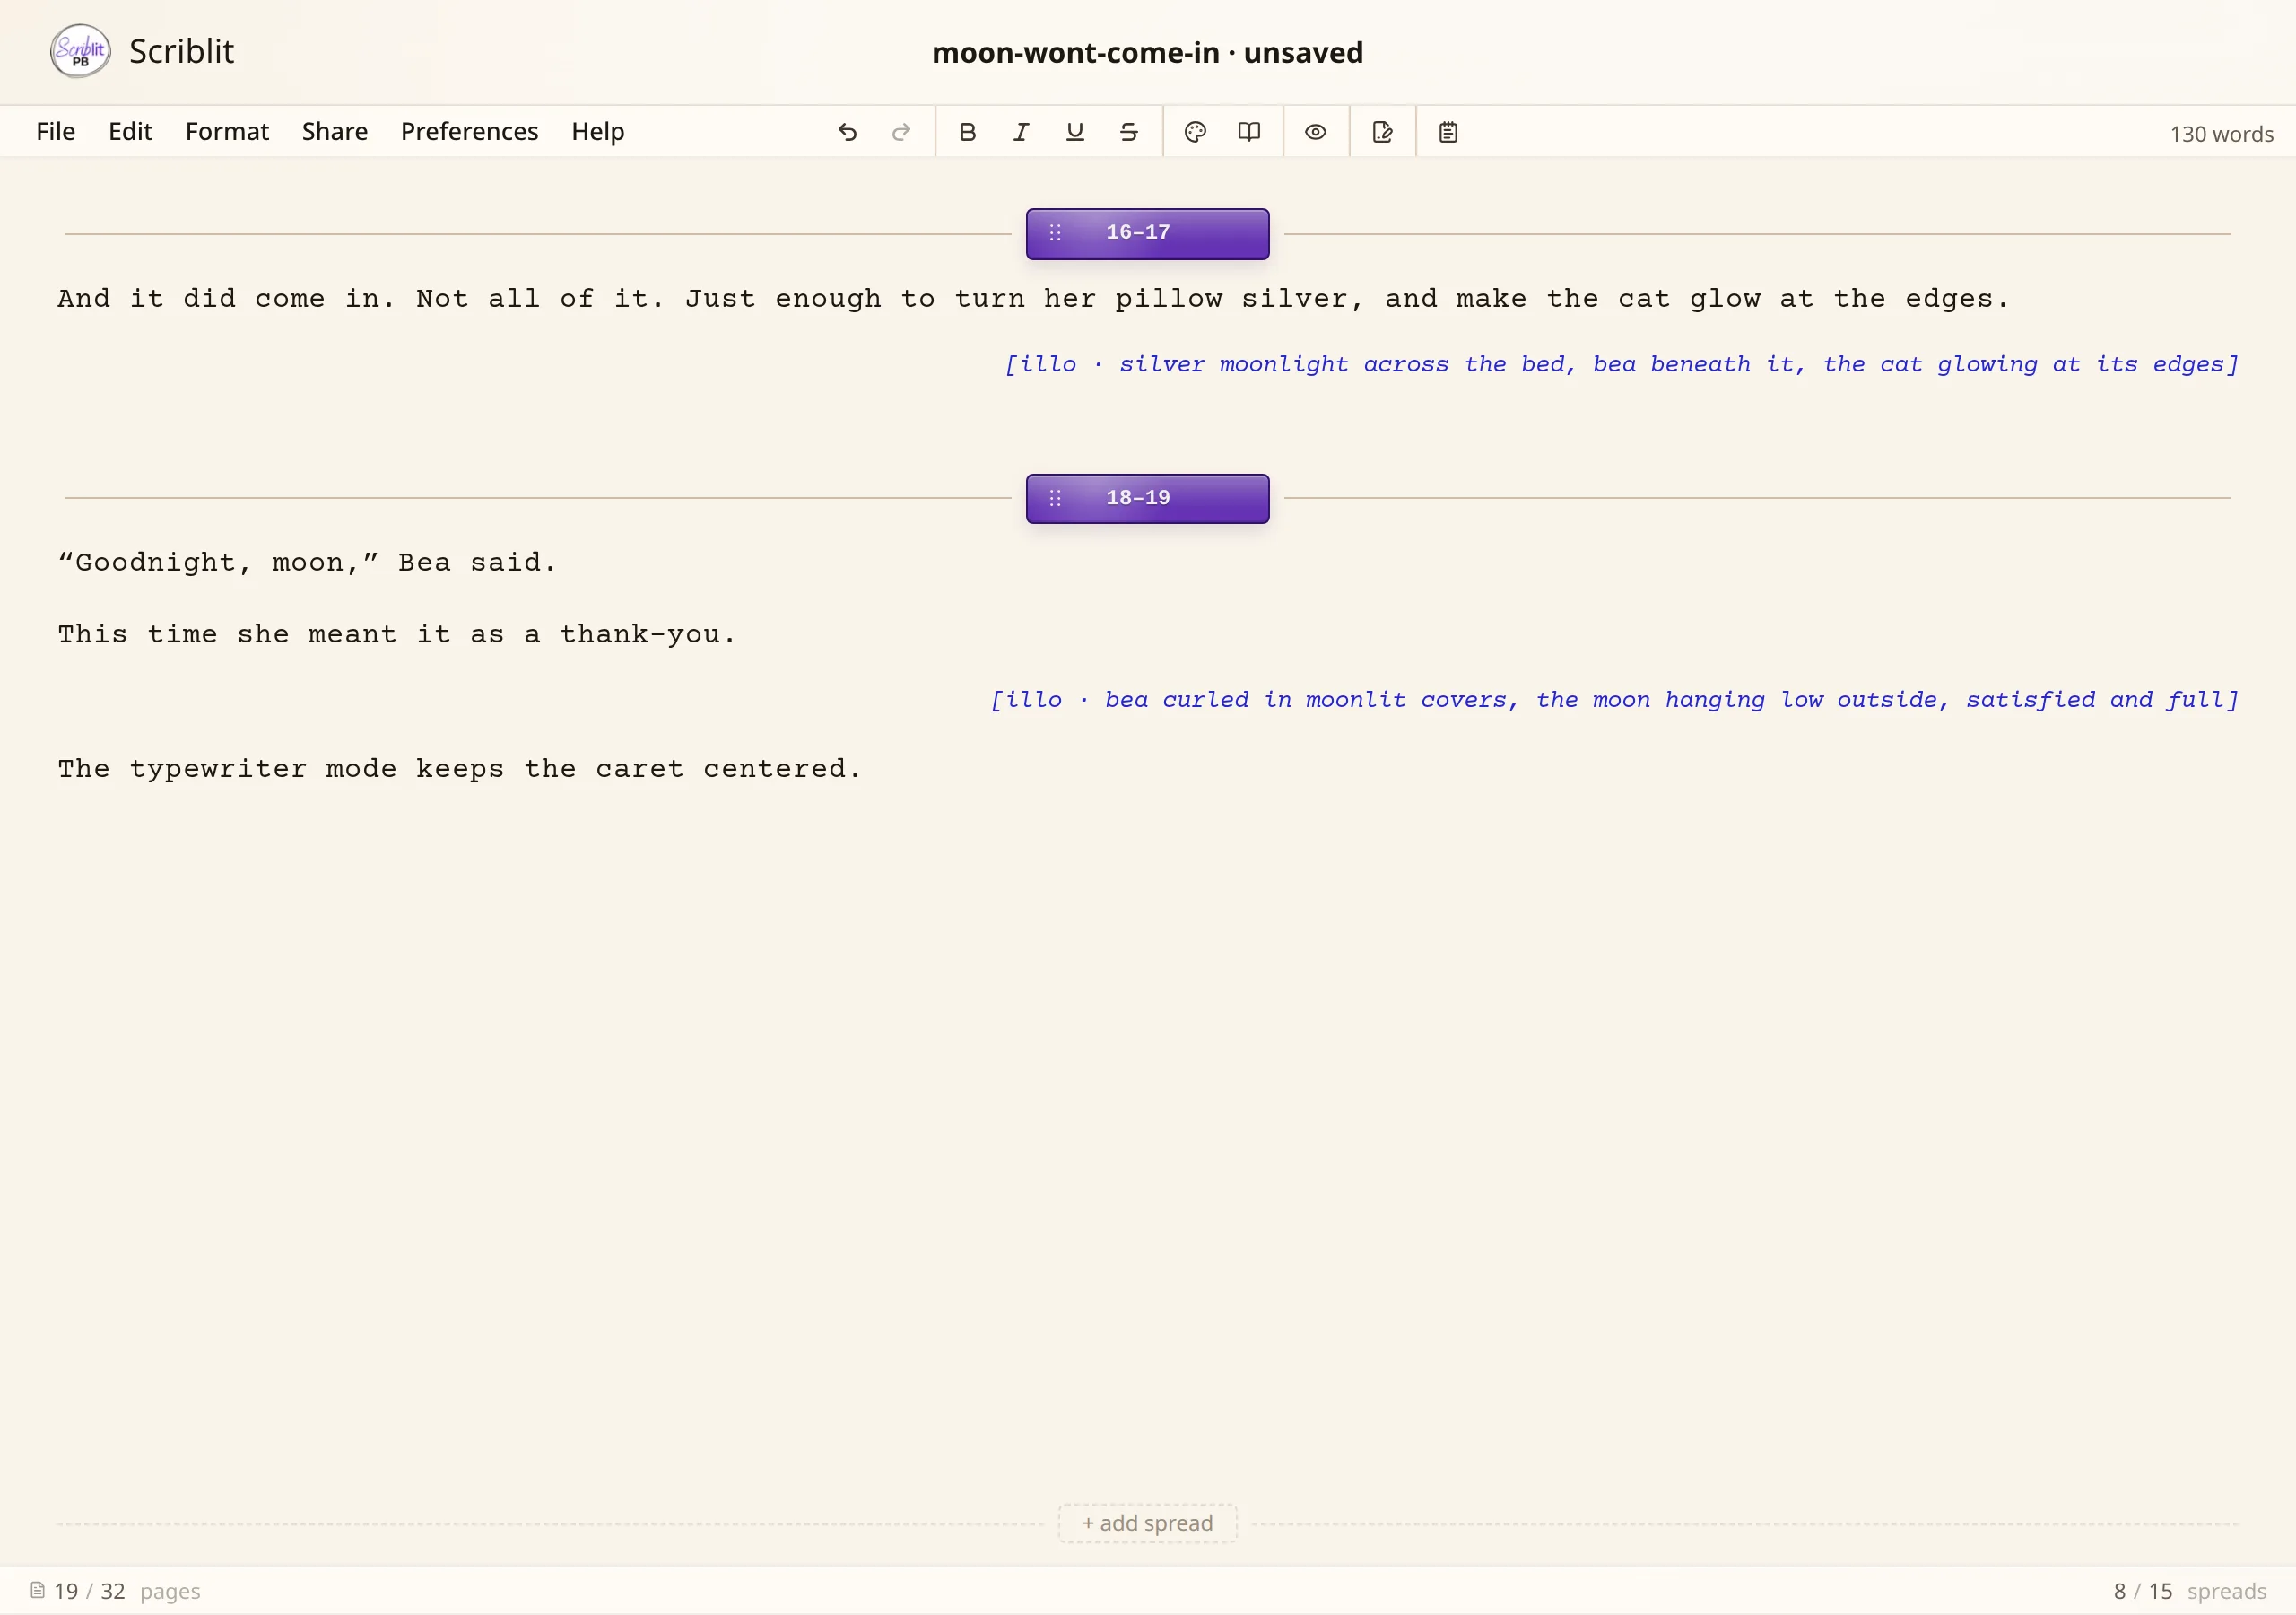
Task: Select the 18-19 spread marker
Action: (x=1148, y=498)
